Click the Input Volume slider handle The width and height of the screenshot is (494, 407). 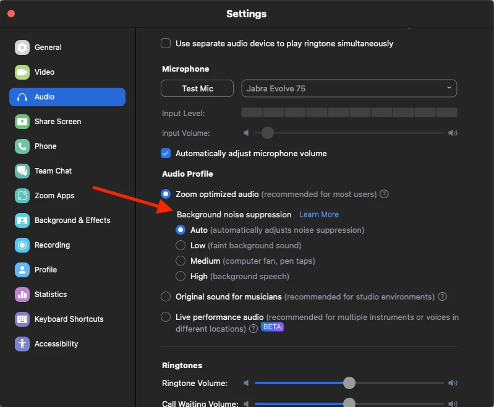tap(268, 133)
